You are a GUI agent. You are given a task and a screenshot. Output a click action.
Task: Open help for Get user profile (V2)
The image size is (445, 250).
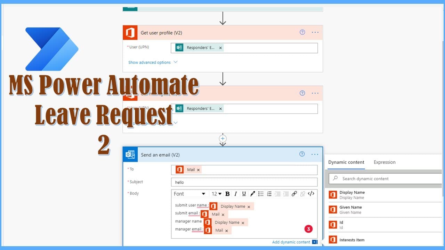click(302, 32)
